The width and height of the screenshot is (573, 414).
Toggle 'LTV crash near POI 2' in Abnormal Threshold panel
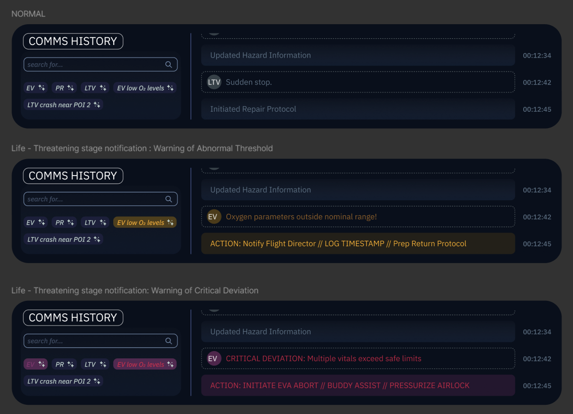tap(63, 239)
